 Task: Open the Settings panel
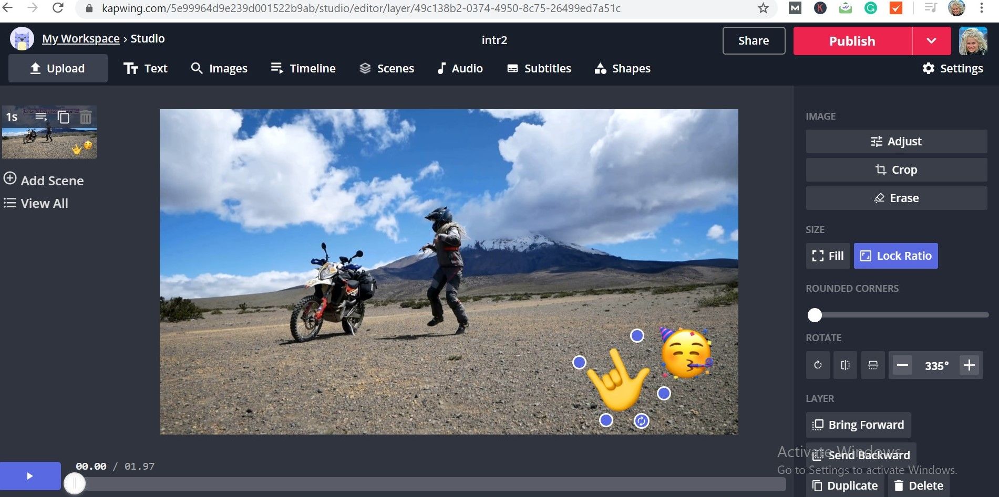(952, 69)
